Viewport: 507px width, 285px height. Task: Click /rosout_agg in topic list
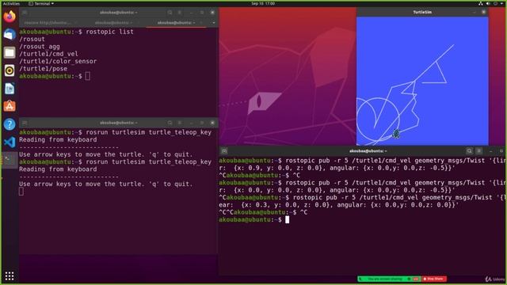point(40,47)
